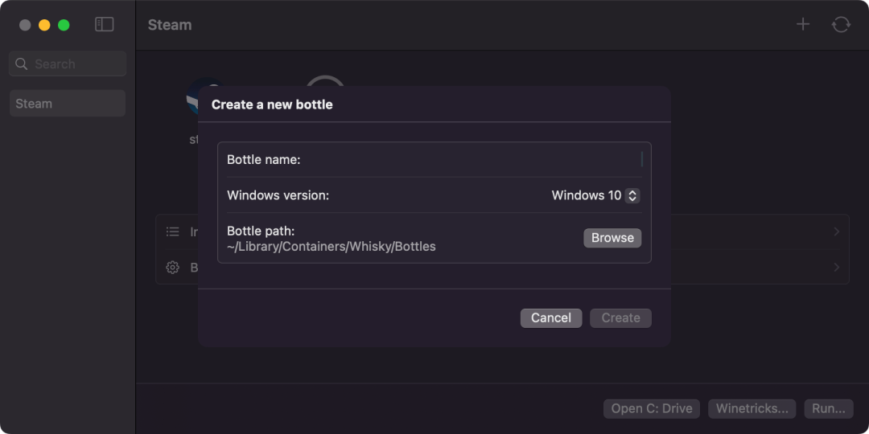This screenshot has width=869, height=434.
Task: Select the Steam bottle in sidebar
Action: pos(68,104)
